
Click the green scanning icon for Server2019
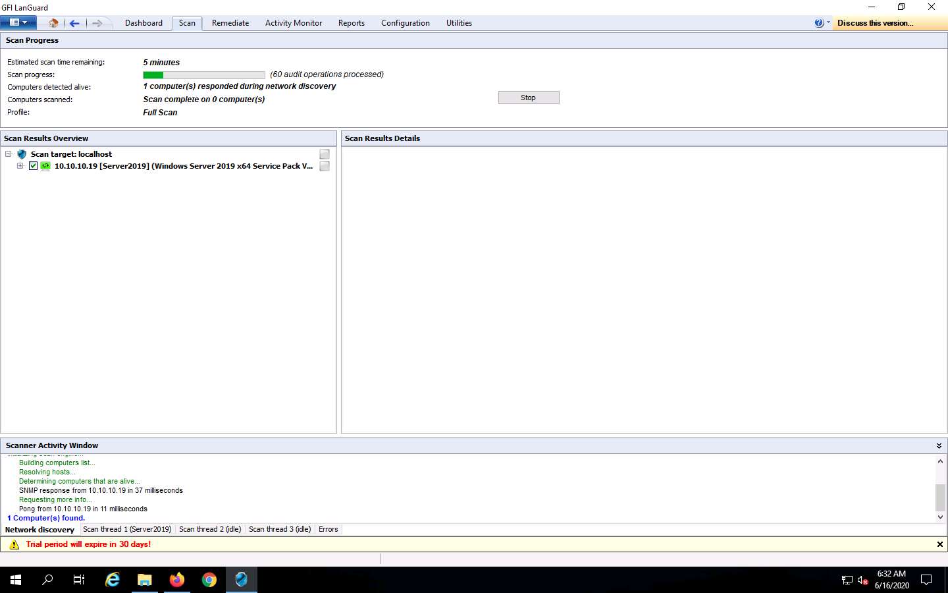(45, 166)
